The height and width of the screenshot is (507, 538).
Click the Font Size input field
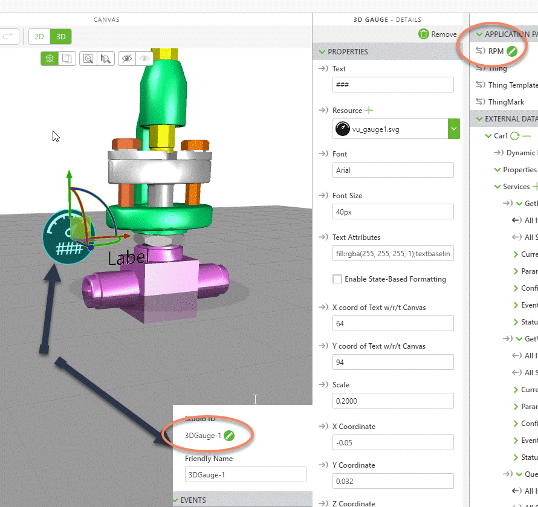(x=393, y=212)
